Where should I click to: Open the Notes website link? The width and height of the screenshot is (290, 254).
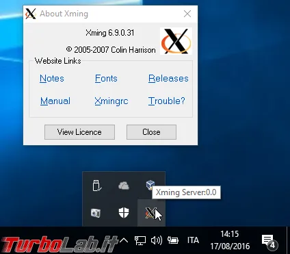coord(52,78)
